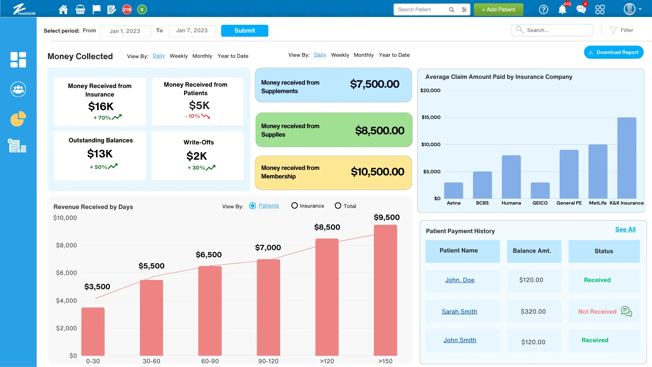652x367 pixels.
Task: Open the search filter sliders control
Action: pos(464,10)
